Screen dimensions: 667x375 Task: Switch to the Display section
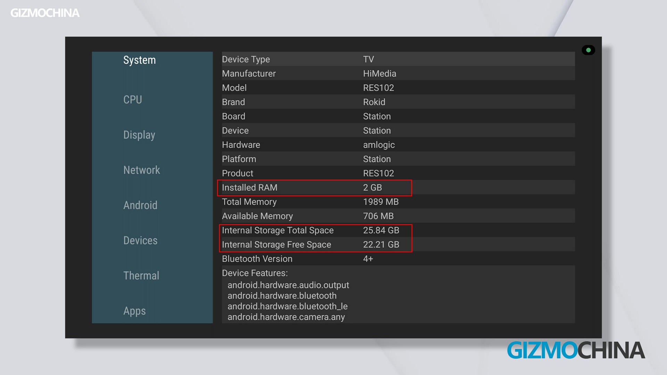click(139, 135)
